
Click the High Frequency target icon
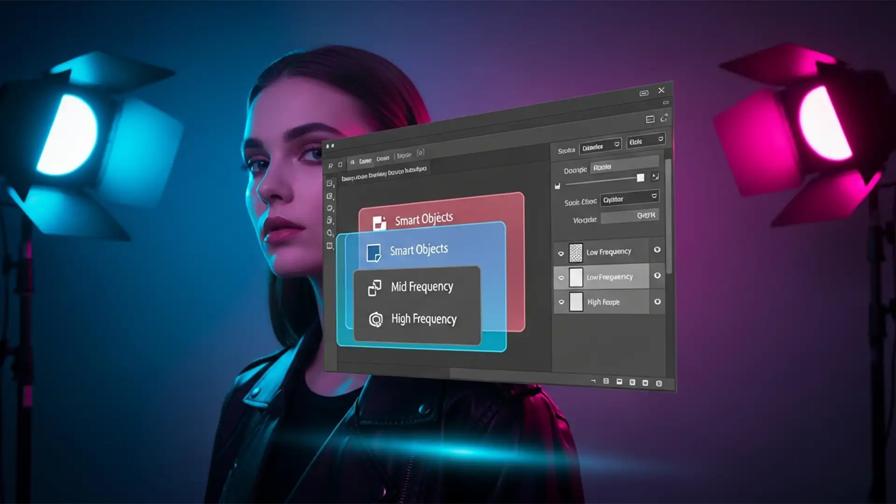(375, 319)
